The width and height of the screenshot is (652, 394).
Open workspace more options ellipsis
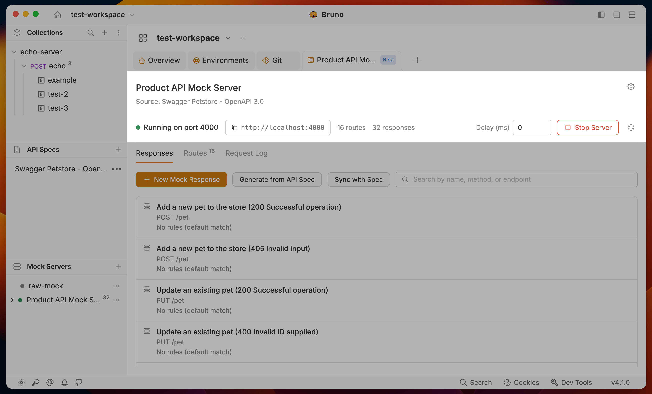[x=243, y=38]
